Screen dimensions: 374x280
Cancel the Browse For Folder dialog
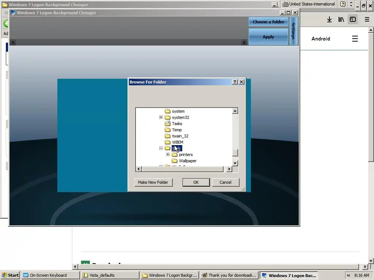coord(225,182)
